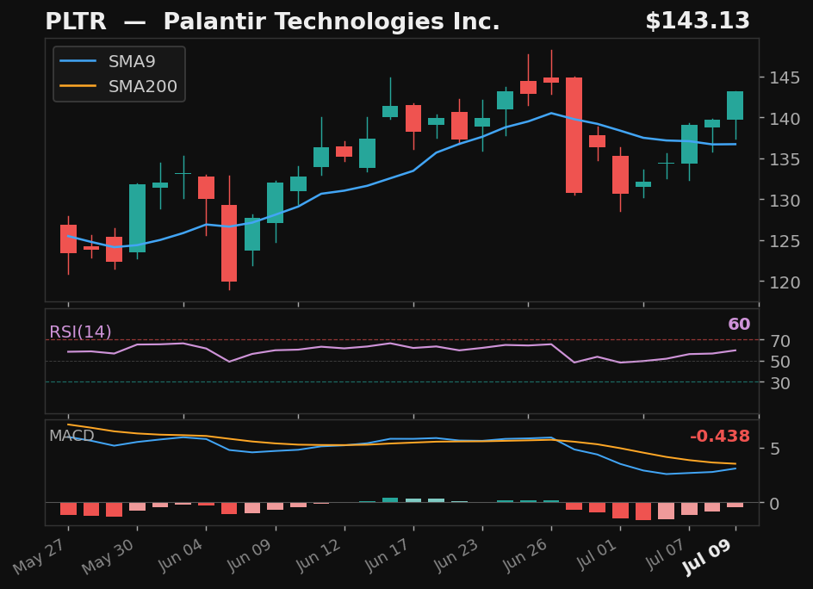Image resolution: width=813 pixels, height=589 pixels.
Task: Click the RSI current value 60
Action: point(739,324)
